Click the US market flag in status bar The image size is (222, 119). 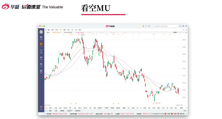(x=178, y=114)
